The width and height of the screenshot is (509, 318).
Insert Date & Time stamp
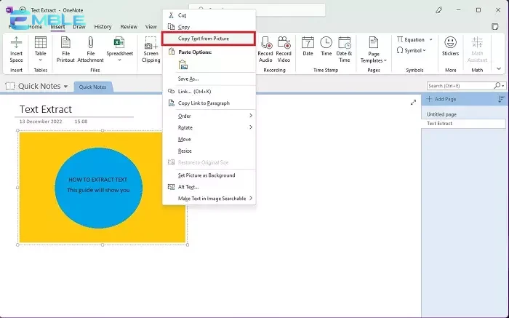coord(344,49)
